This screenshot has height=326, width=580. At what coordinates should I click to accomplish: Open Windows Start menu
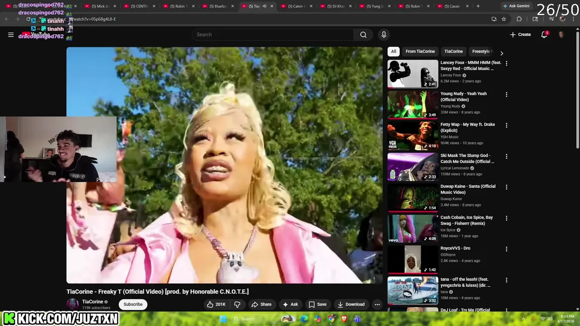tap(223, 319)
